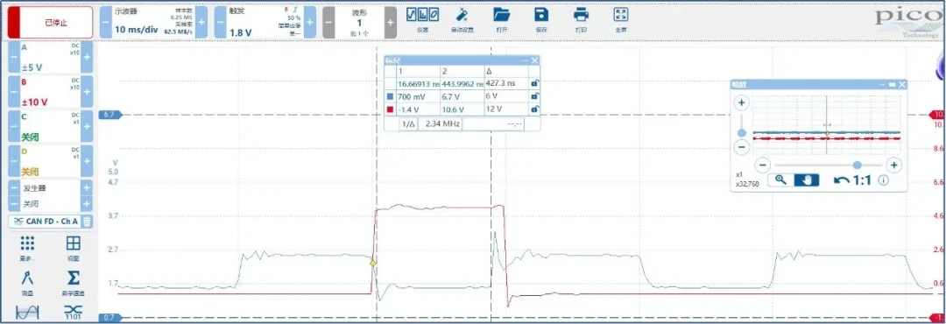
Task: Delete the CAN FD decoder with the trash icon
Action: click(87, 222)
